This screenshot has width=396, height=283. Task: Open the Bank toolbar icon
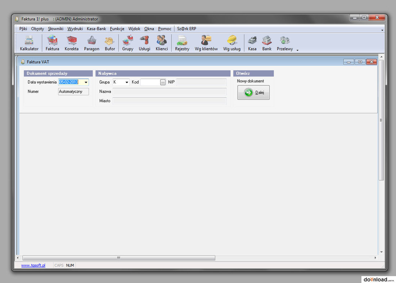pos(267,43)
